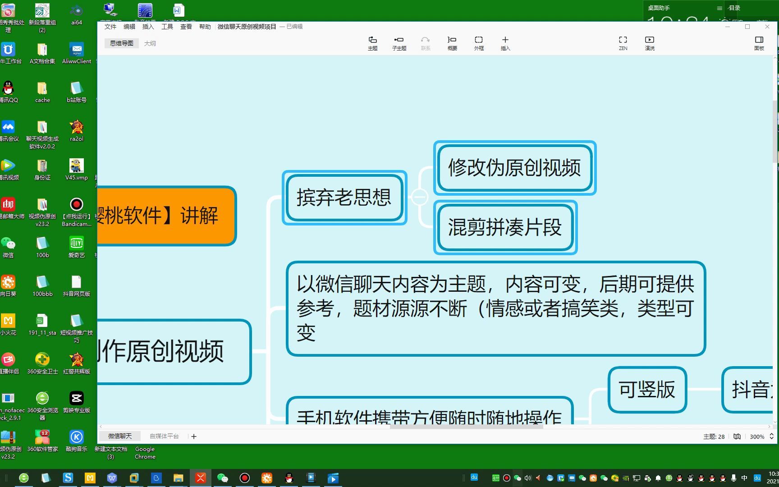Open the 文件 menu
Viewport: 779px width, 487px height.
pyautogui.click(x=110, y=27)
